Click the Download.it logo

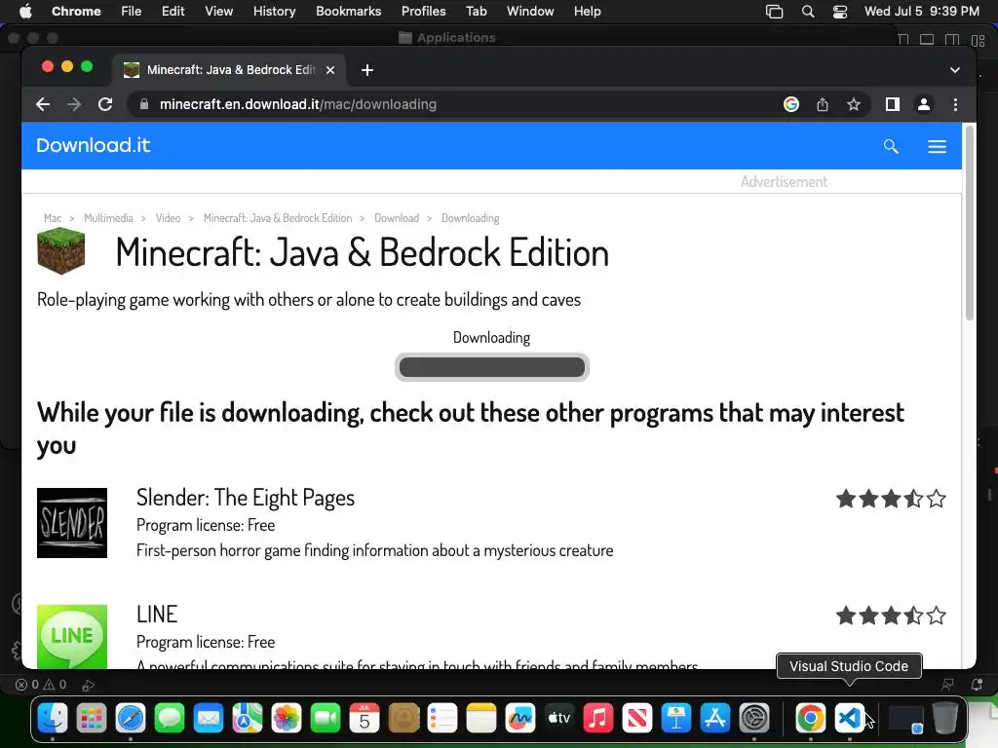93,145
